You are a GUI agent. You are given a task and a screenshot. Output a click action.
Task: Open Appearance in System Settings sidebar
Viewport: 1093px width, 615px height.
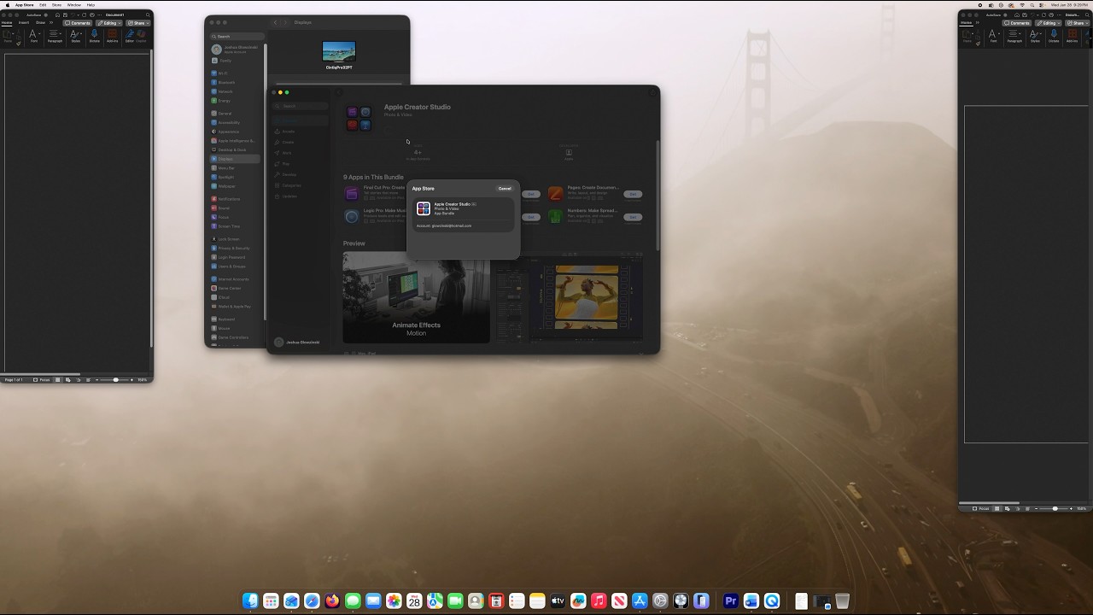tap(237, 132)
